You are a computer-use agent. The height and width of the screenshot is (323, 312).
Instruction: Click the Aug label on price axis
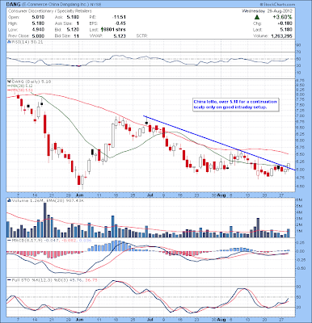(x=221, y=194)
